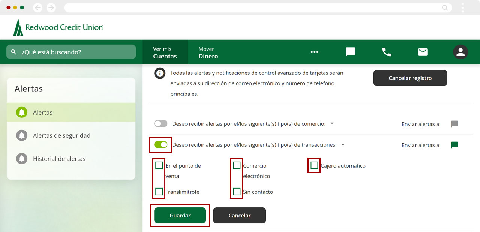
Task: Check the Cajero automático checkbox
Action: pyautogui.click(x=314, y=165)
